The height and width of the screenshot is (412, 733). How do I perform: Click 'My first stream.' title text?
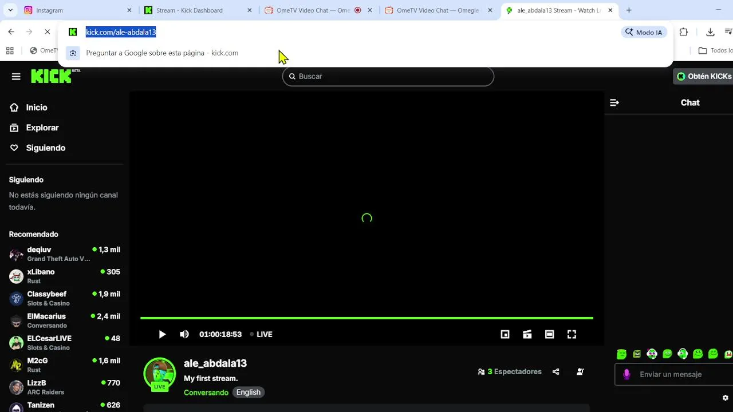click(x=211, y=379)
